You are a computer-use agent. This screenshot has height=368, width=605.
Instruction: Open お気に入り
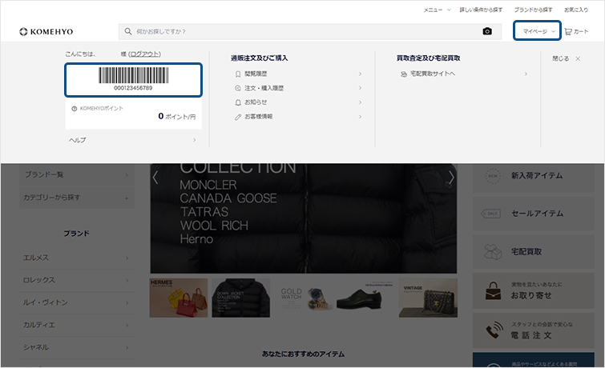point(576,10)
